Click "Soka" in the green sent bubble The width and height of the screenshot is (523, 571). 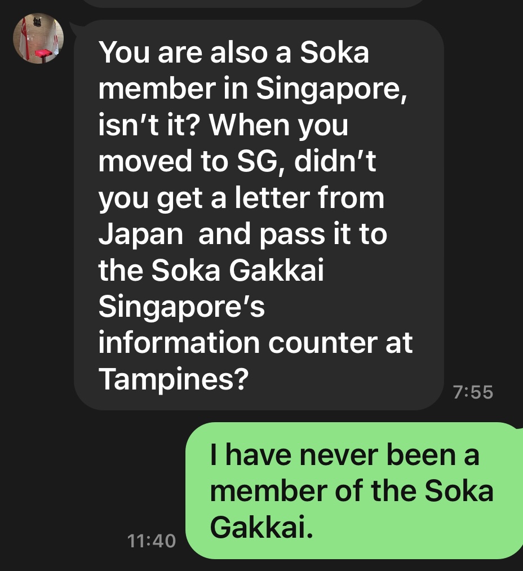coord(459,490)
